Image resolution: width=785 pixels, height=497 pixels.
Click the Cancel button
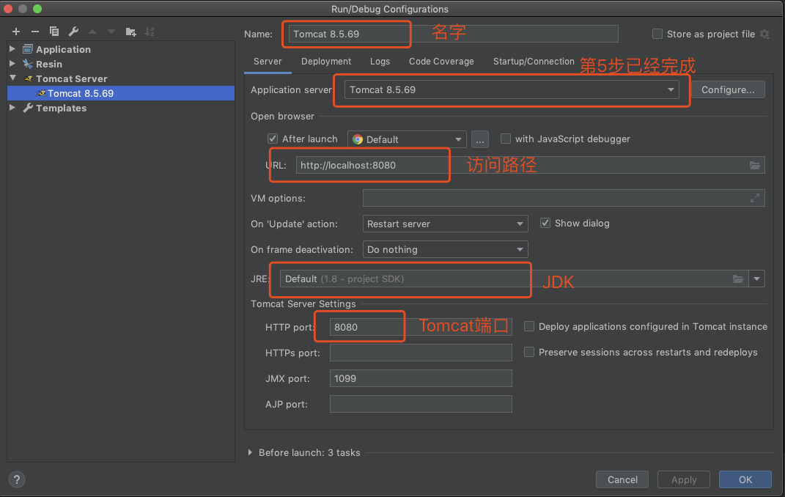point(622,479)
